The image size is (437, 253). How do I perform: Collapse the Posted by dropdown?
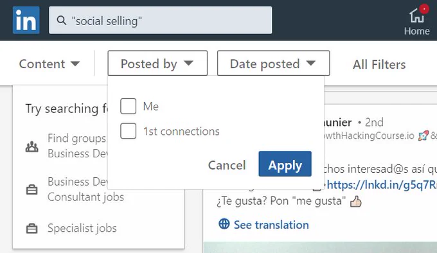pyautogui.click(x=157, y=63)
